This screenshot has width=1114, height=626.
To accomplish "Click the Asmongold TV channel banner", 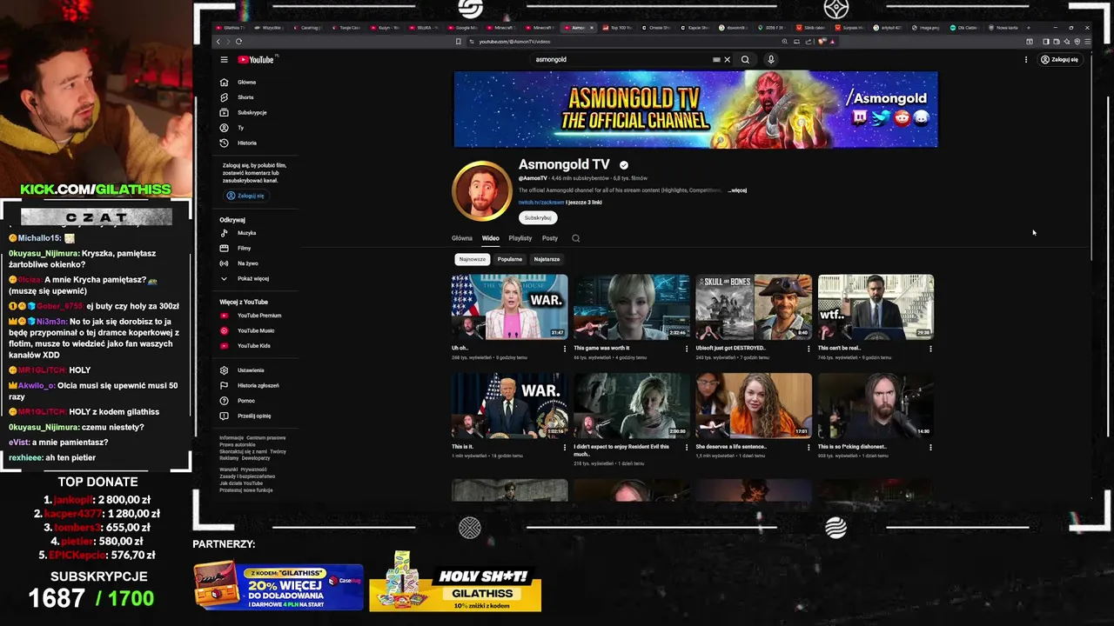I will pos(695,110).
